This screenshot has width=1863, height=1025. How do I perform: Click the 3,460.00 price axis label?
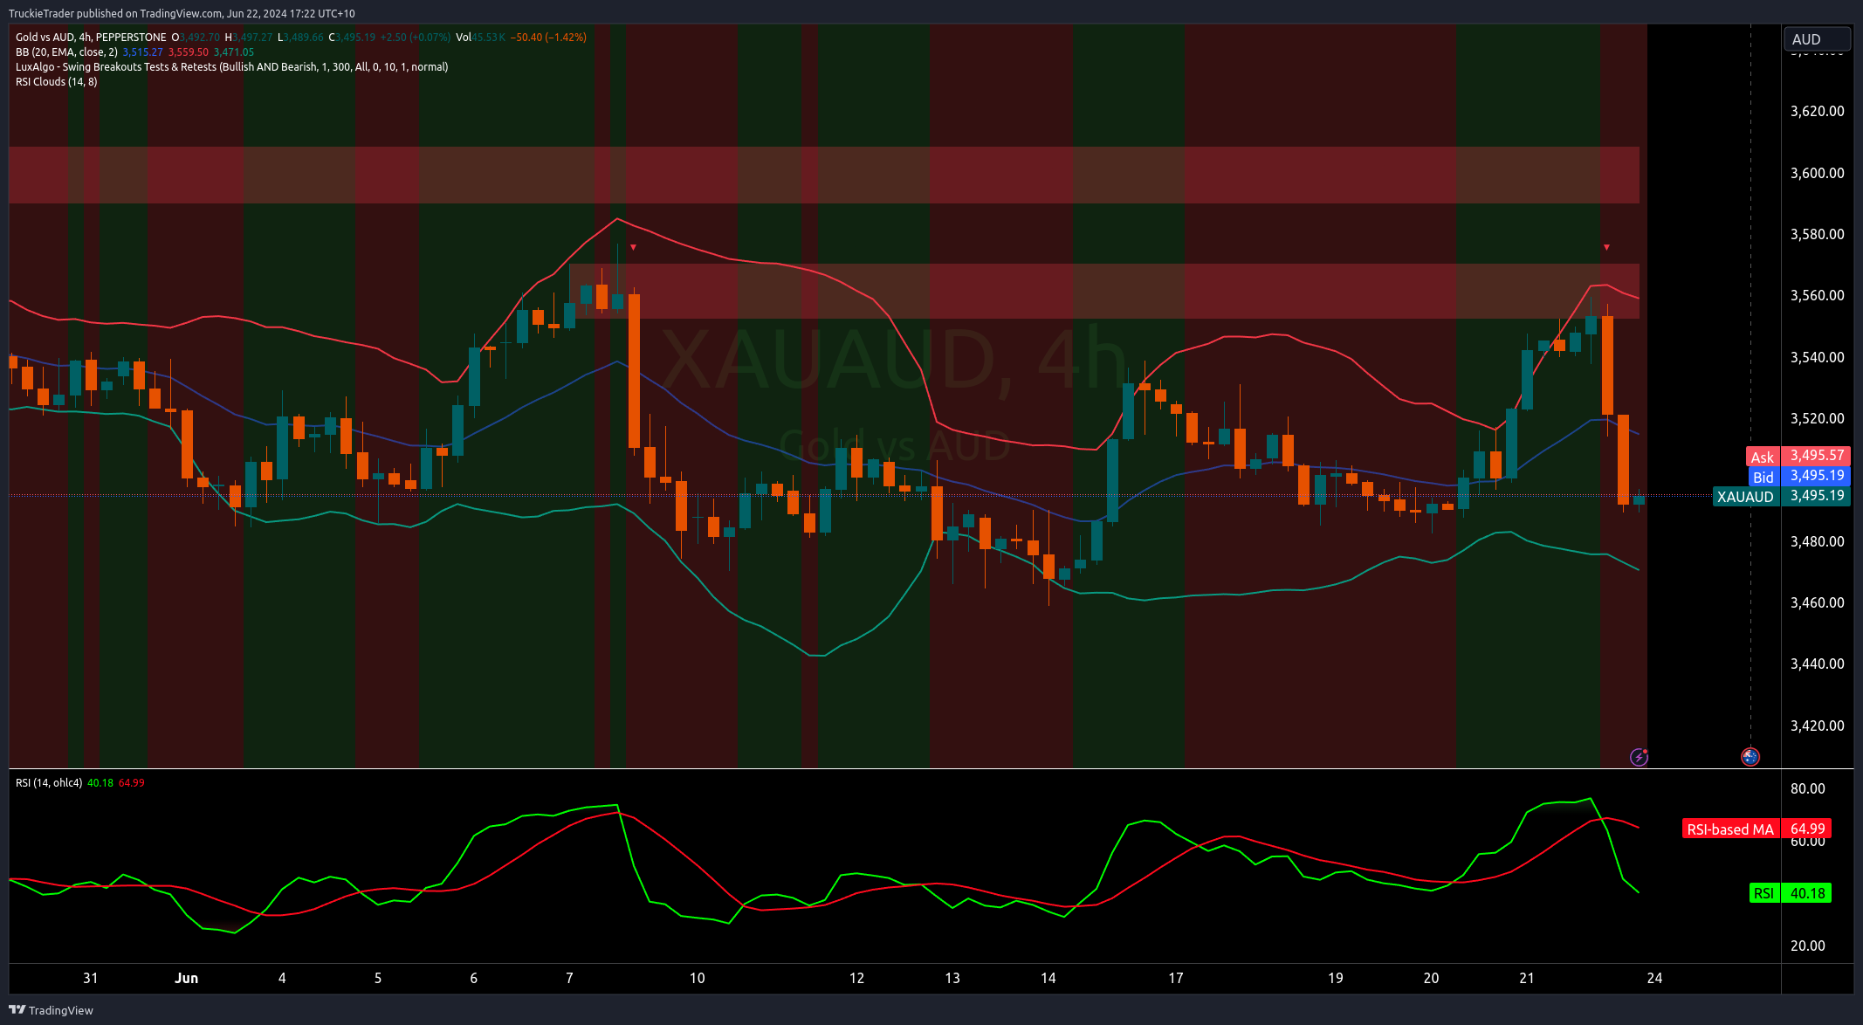1817,602
